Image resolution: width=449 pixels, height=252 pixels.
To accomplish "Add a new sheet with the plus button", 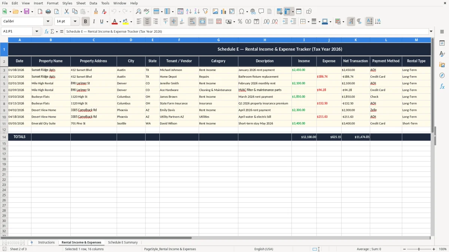I will click(31, 243).
